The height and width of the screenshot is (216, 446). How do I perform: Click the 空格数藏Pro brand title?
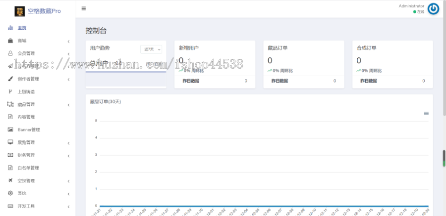[x=44, y=11]
